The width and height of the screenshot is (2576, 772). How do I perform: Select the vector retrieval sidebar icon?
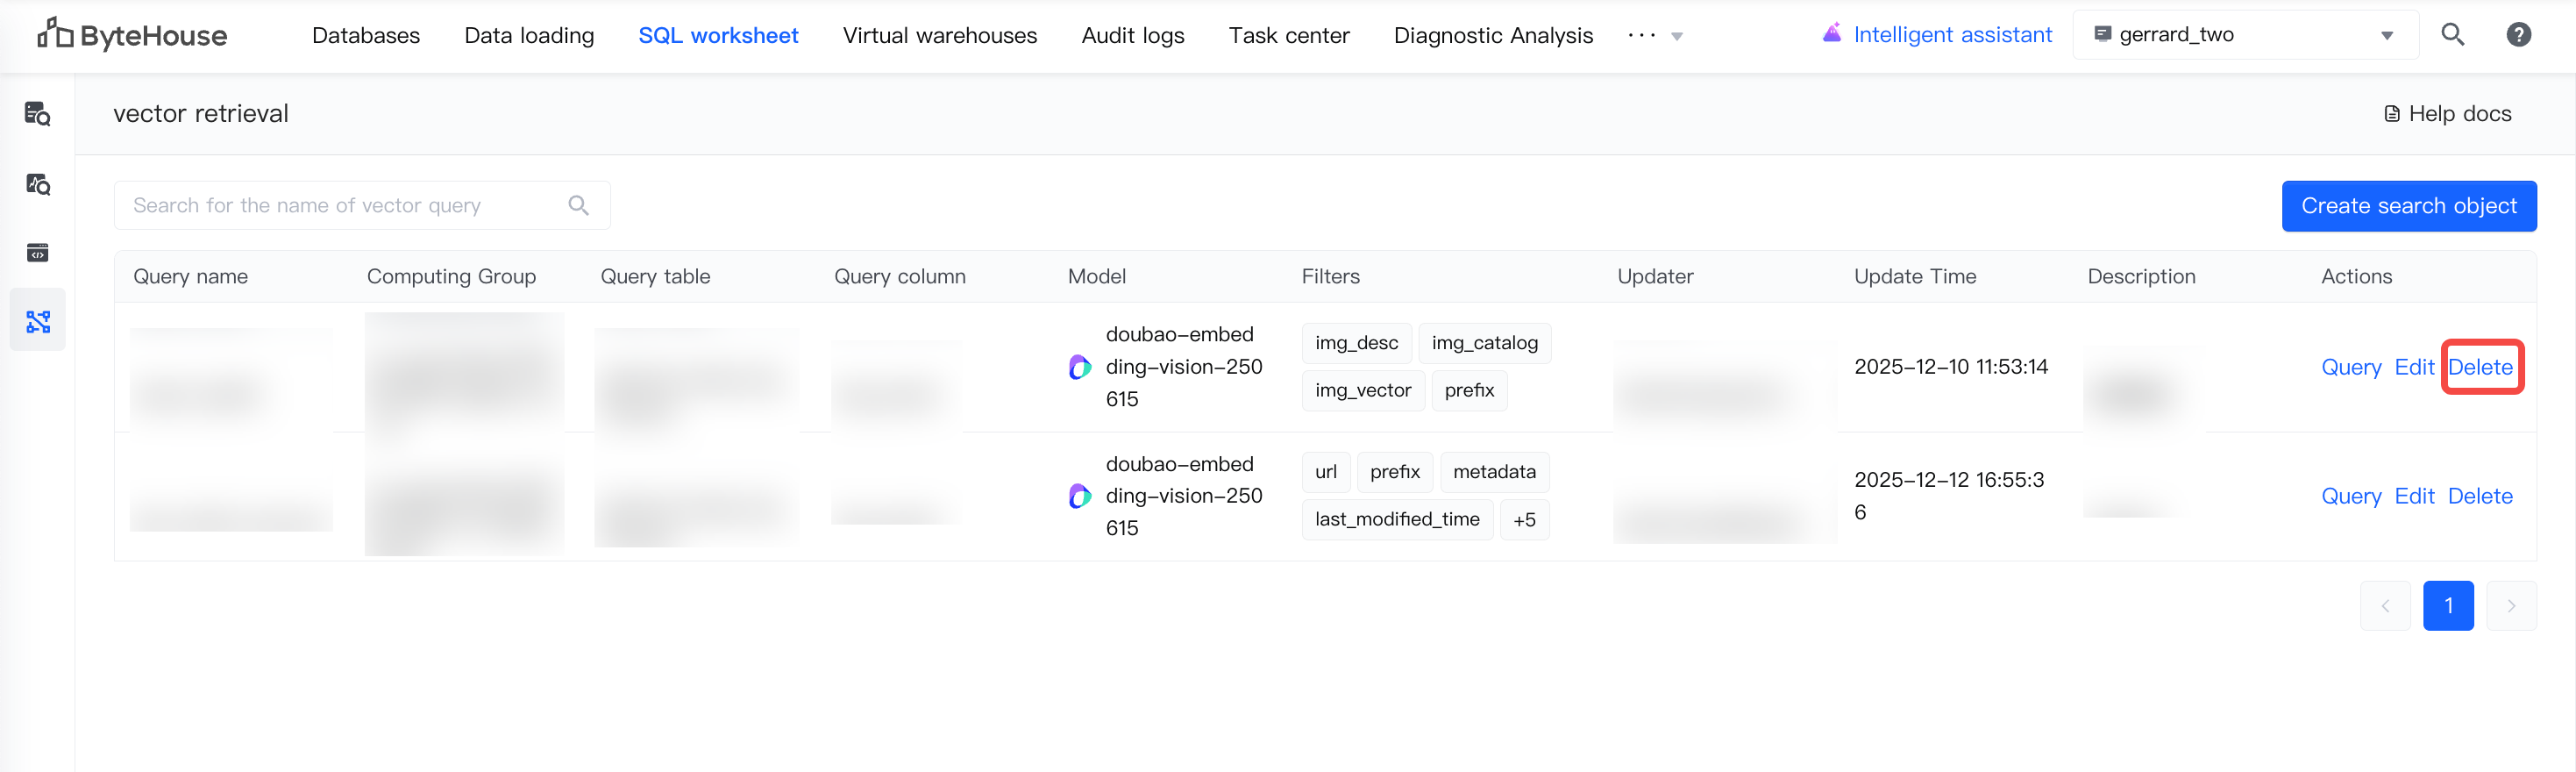[38, 322]
